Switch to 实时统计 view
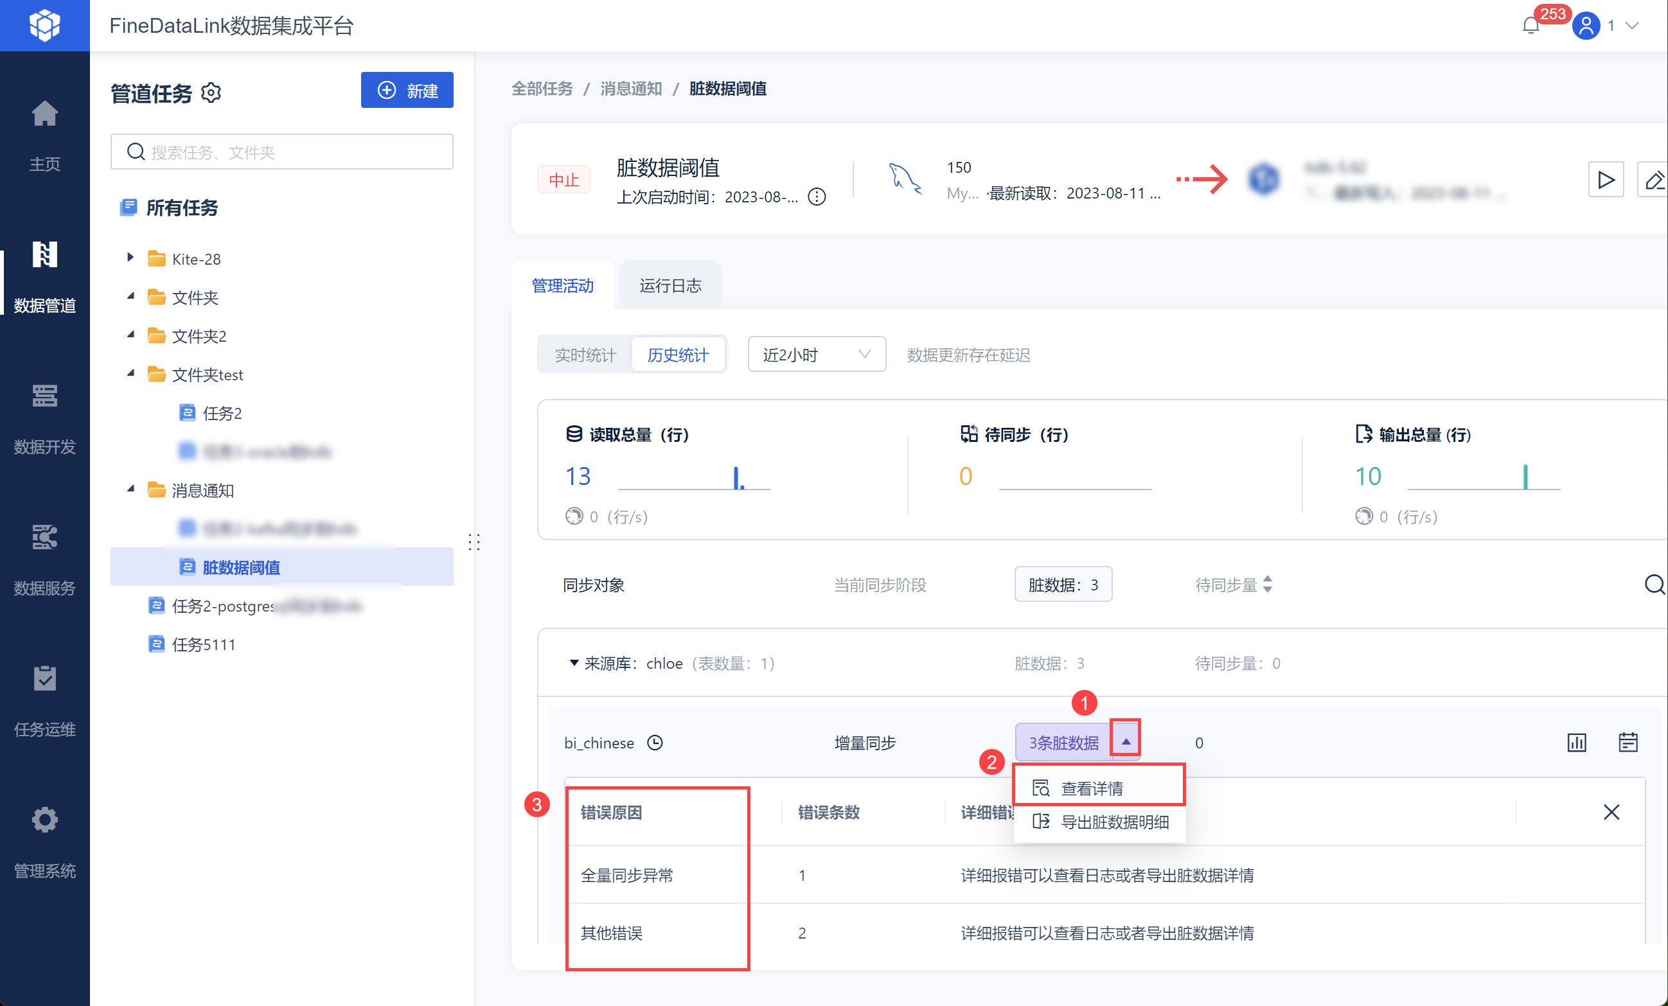The height and width of the screenshot is (1006, 1668). [585, 355]
